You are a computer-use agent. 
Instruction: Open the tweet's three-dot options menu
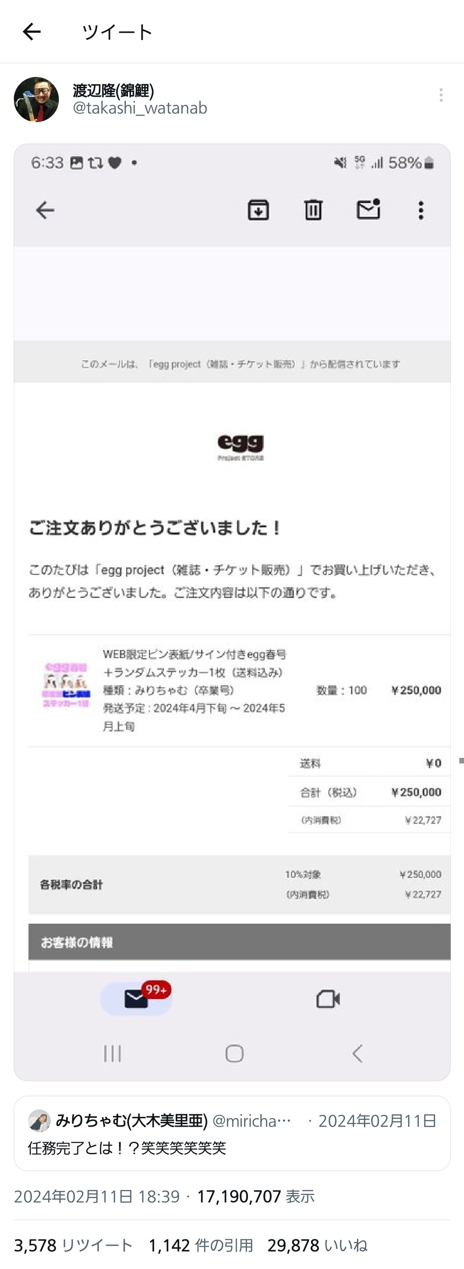pyautogui.click(x=441, y=95)
